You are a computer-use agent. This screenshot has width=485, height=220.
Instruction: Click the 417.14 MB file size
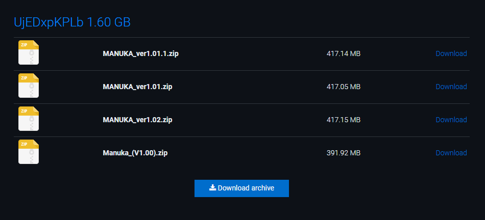click(344, 53)
